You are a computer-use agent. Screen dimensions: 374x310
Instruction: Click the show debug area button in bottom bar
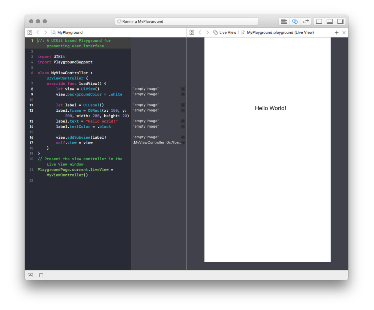[x=30, y=275]
